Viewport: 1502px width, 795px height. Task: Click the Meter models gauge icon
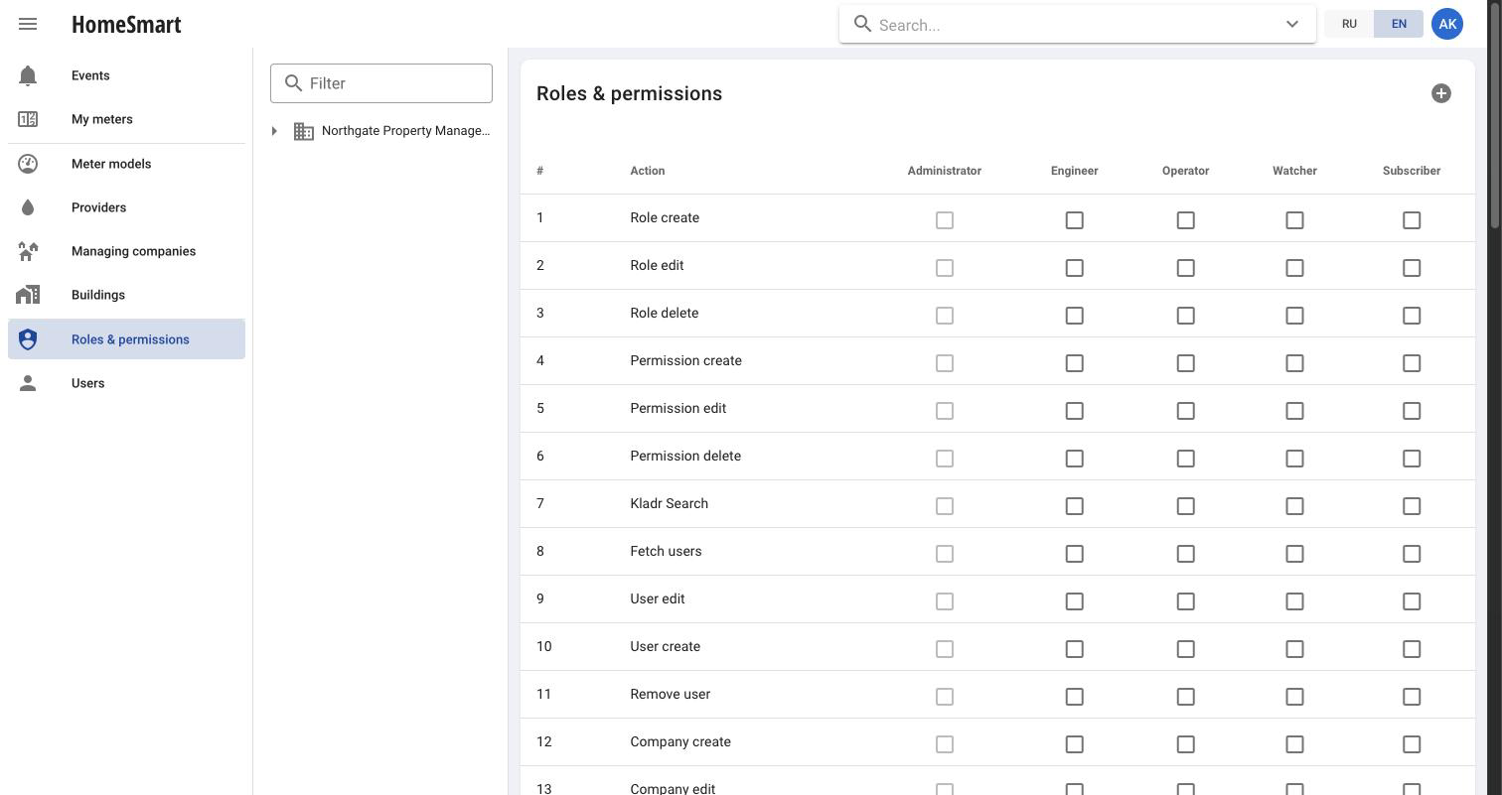point(28,164)
